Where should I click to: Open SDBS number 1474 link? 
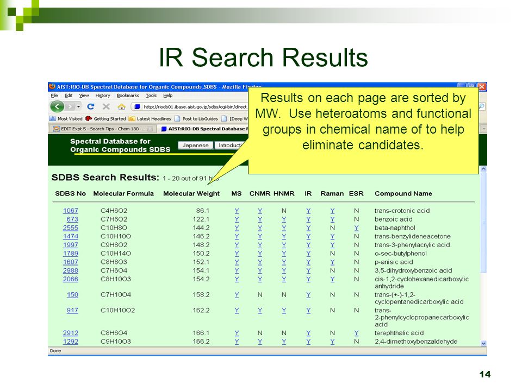click(71, 236)
